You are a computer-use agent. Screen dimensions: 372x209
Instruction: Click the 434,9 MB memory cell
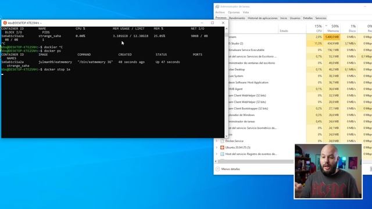pos(332,44)
